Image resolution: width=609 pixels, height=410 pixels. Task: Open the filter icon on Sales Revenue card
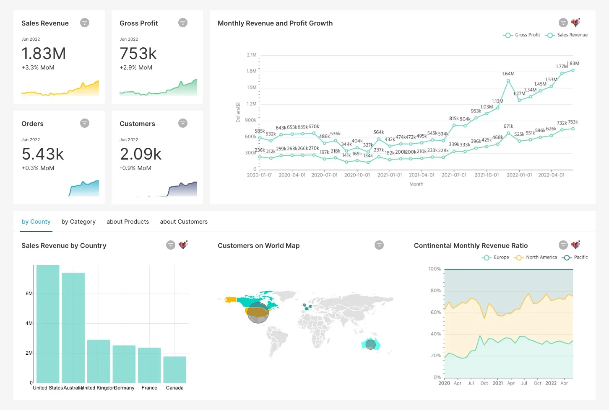pos(85,23)
